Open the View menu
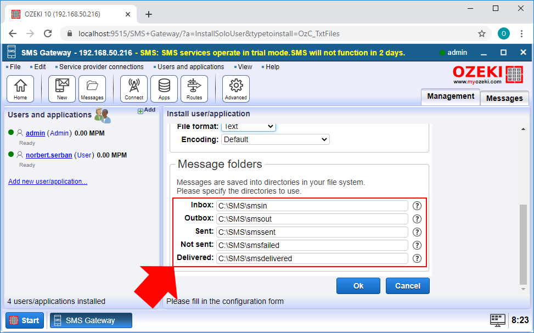534x333 pixels. pyautogui.click(x=245, y=67)
